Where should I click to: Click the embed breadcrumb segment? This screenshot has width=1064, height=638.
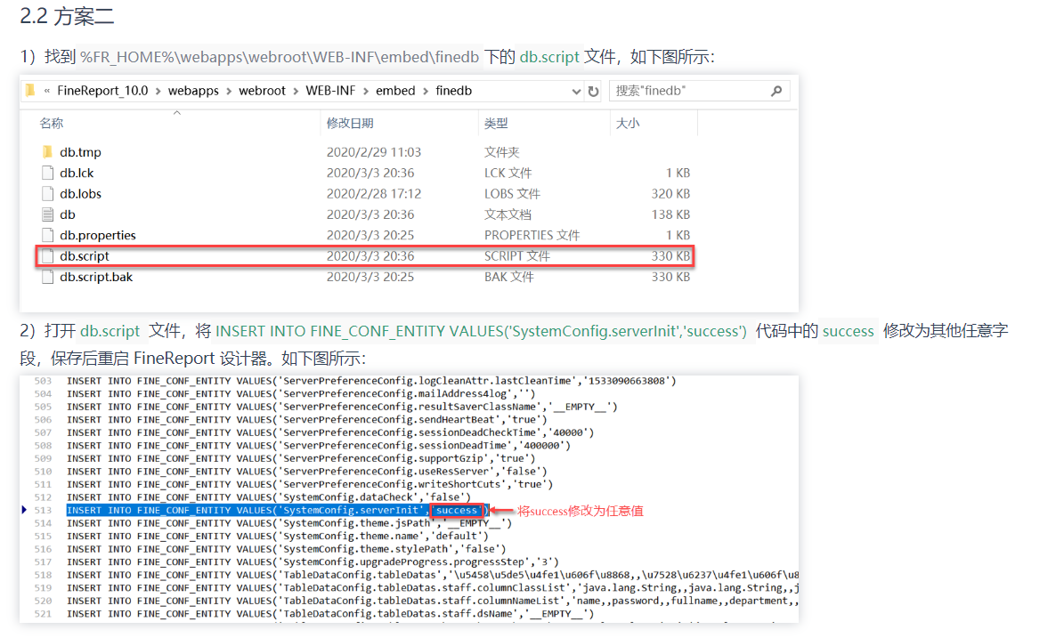[x=395, y=91]
